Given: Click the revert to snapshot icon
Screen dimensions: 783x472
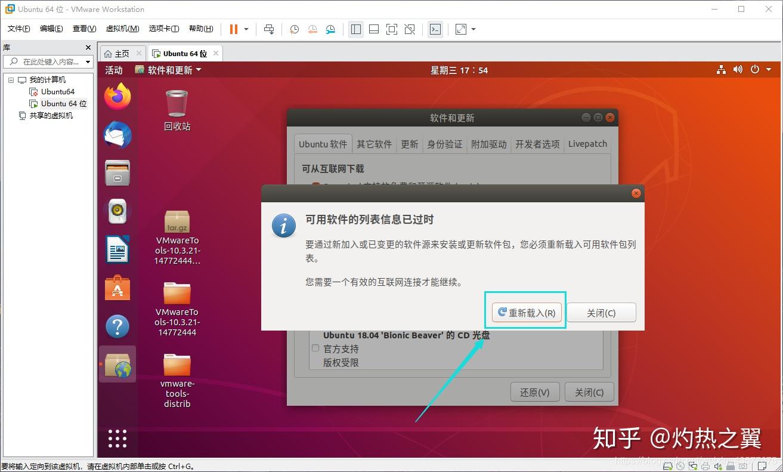Looking at the screenshot, I should [x=312, y=29].
